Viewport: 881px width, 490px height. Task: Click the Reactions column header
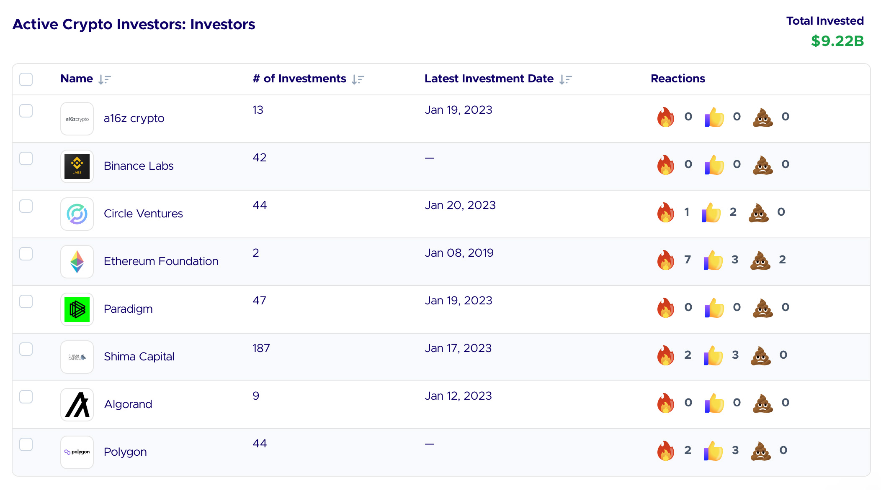point(677,79)
